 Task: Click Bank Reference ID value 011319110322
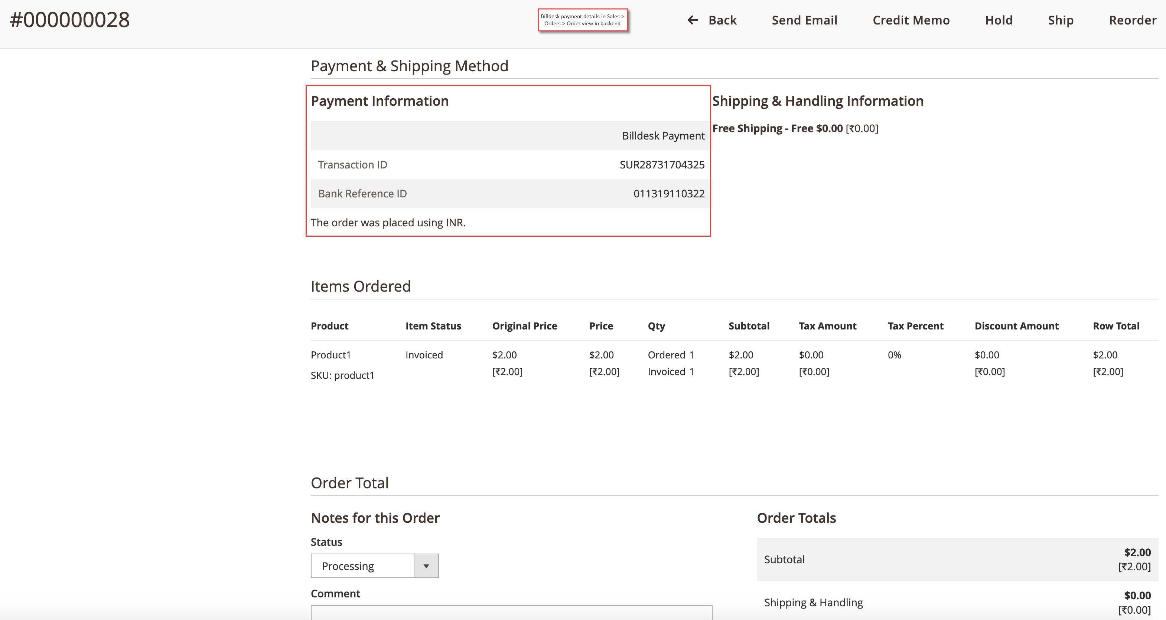click(x=668, y=194)
